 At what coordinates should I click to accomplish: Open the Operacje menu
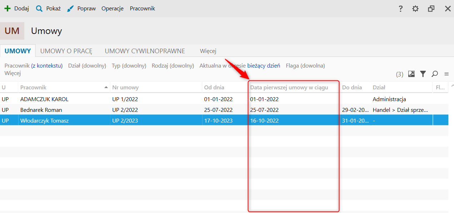pos(113,9)
